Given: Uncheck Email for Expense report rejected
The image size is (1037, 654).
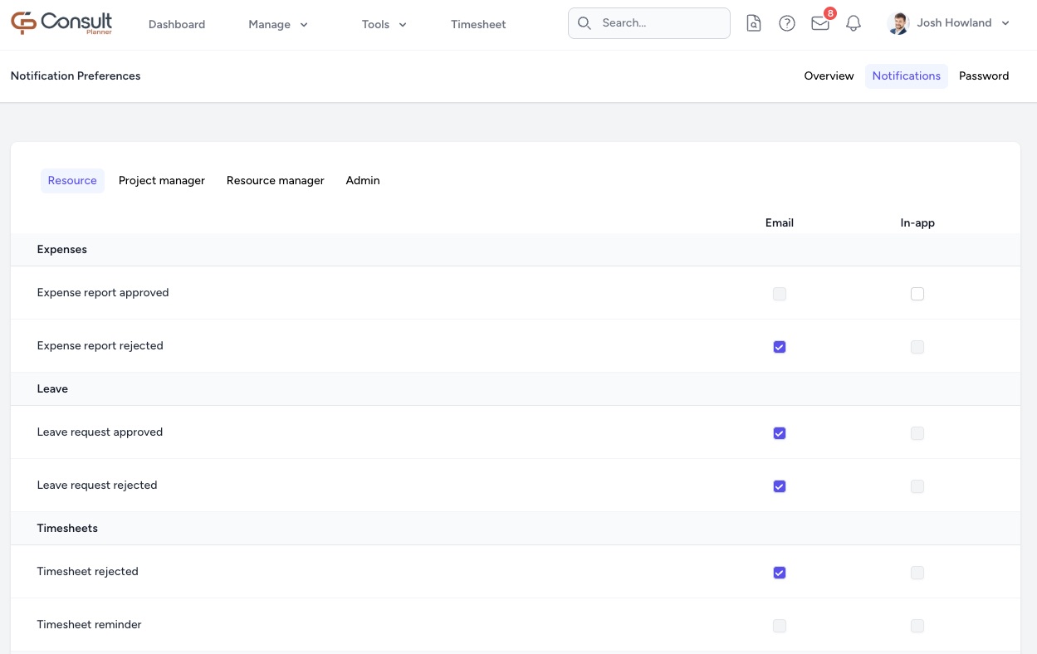Looking at the screenshot, I should [779, 347].
